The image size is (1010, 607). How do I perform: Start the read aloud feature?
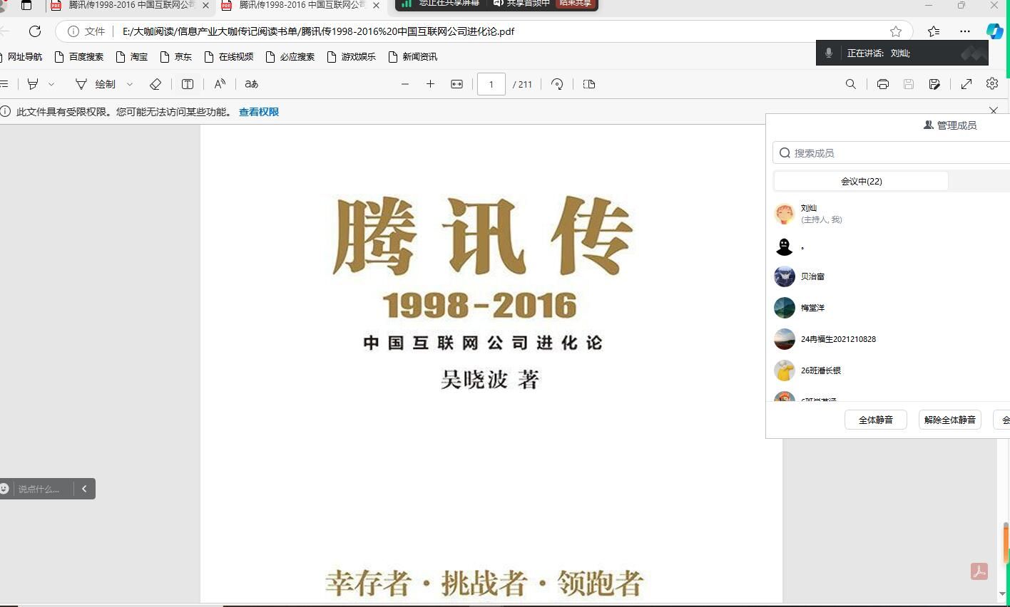click(220, 84)
